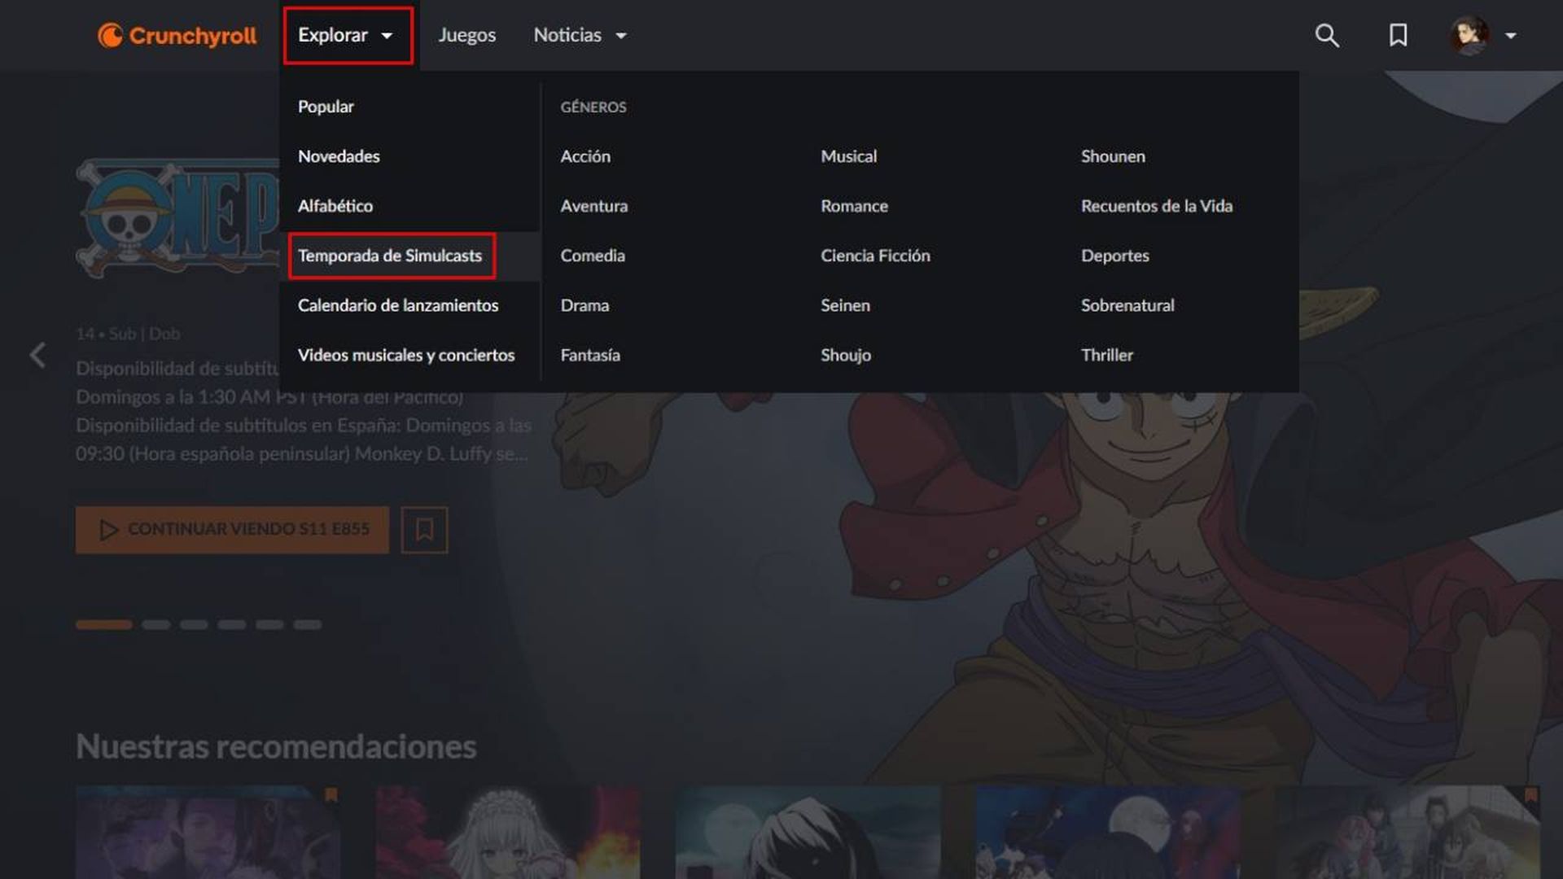The height and width of the screenshot is (879, 1563).
Task: Open your watchlist bookmarks icon
Action: pyautogui.click(x=1398, y=36)
